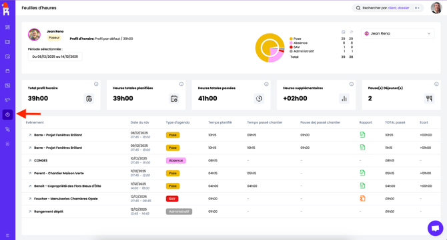
Task: Open the CONGES event
Action: click(x=41, y=160)
